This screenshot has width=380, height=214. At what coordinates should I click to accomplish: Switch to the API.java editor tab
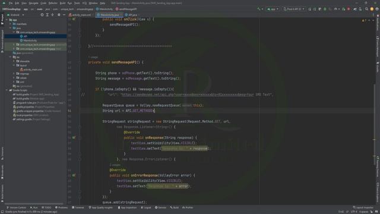(x=131, y=15)
